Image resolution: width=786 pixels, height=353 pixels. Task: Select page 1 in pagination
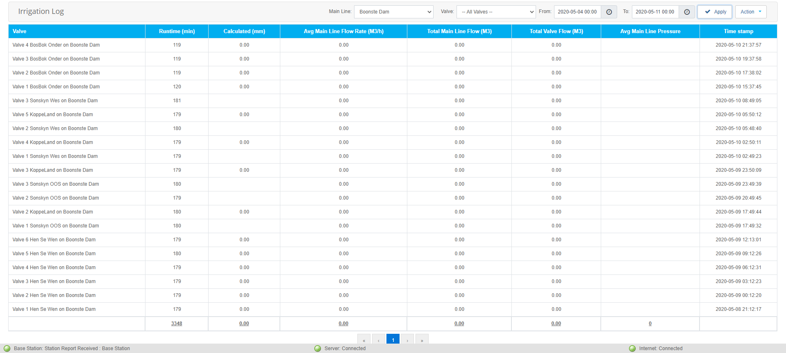393,340
